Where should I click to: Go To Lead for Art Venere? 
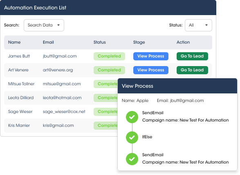(x=192, y=70)
